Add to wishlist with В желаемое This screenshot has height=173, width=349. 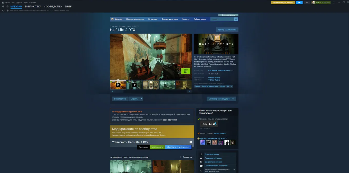tap(120, 99)
